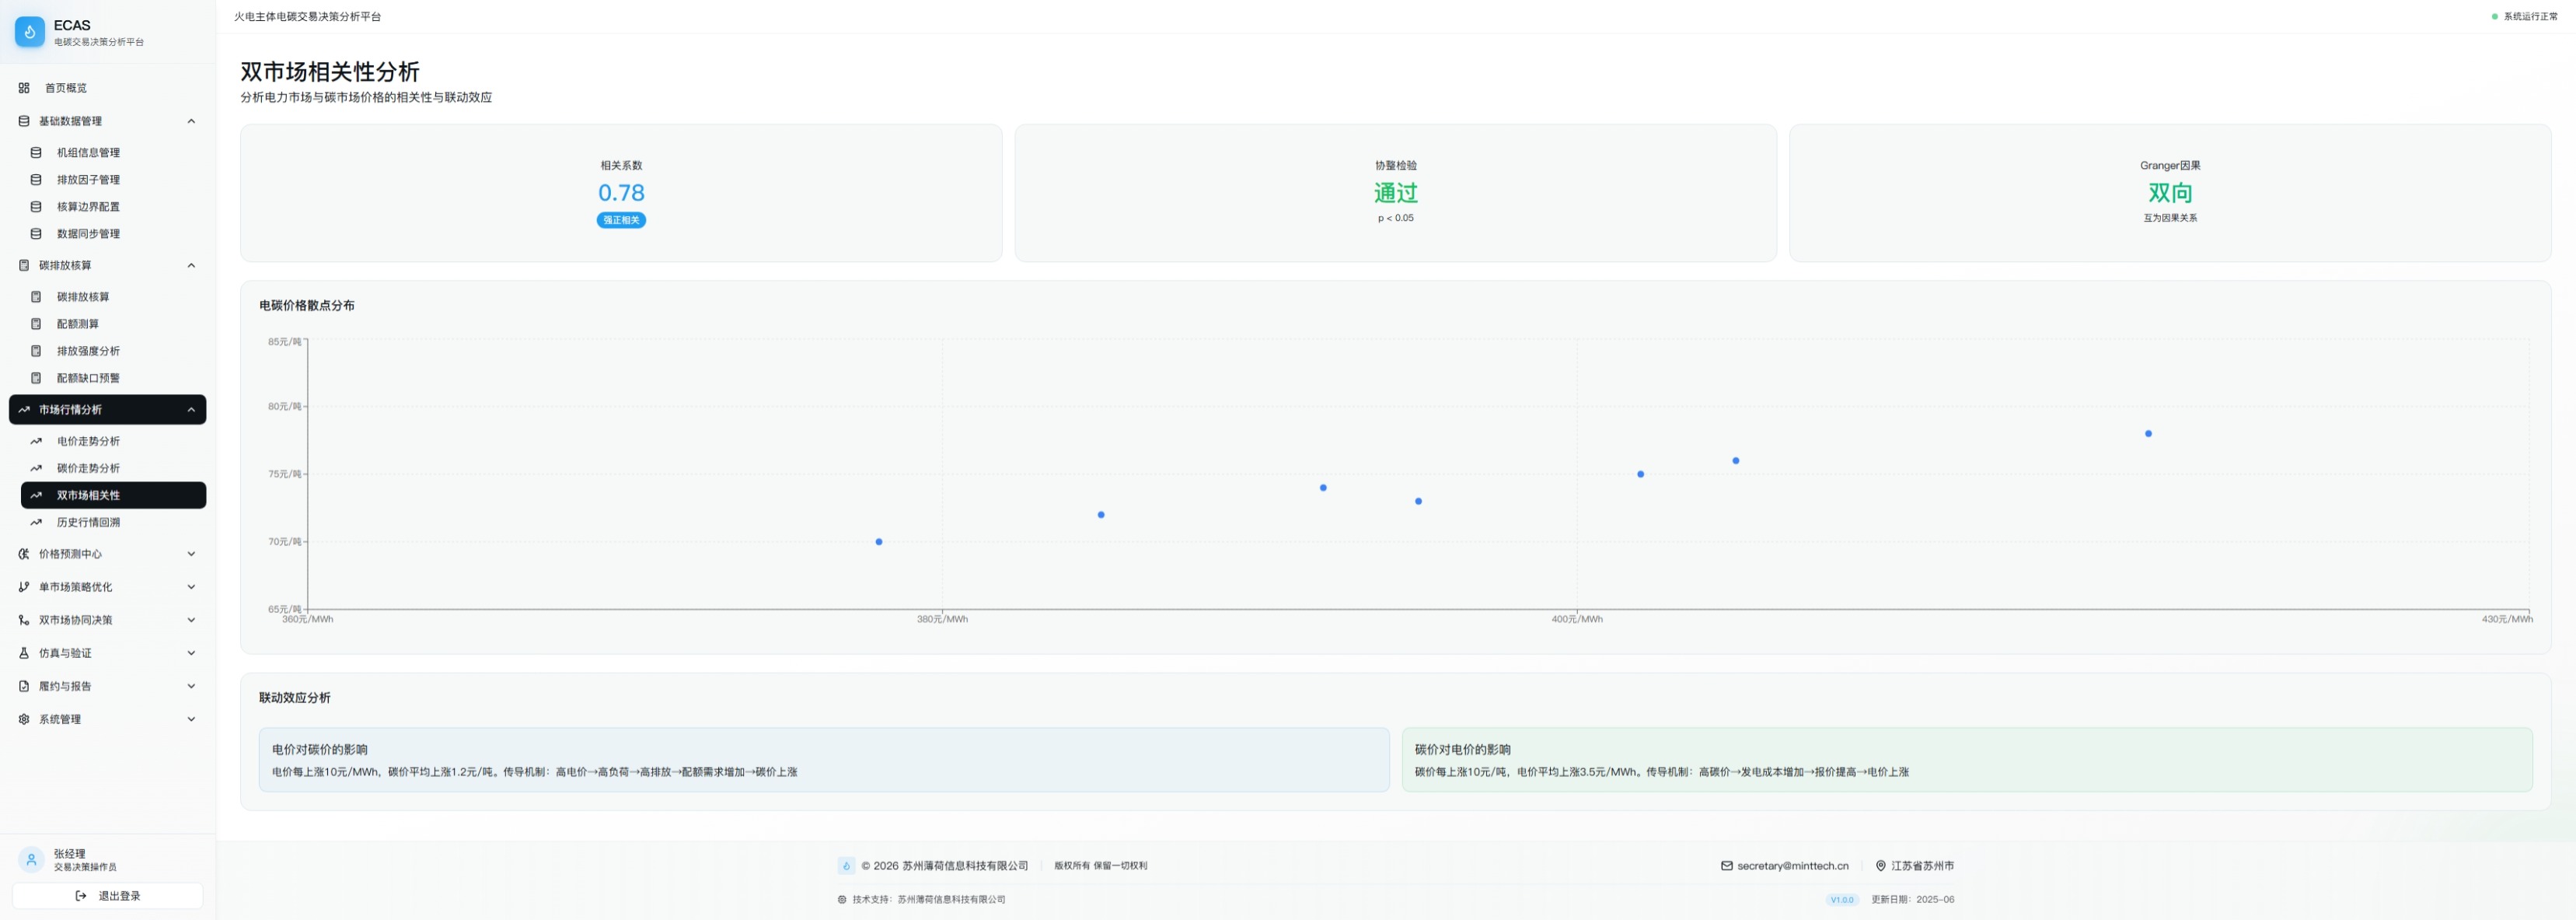Click the flask icon beside 仿真与验证

24,653
